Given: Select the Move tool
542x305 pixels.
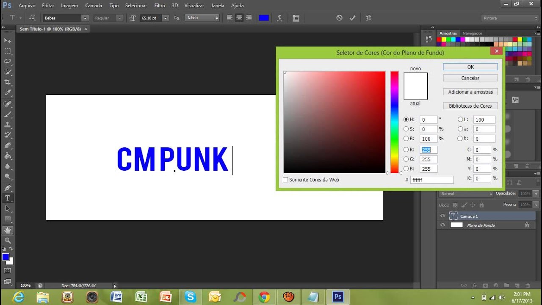Looking at the screenshot, I should (x=8, y=41).
